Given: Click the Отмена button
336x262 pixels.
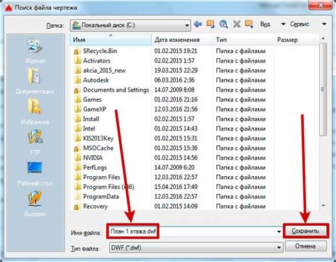Looking at the screenshot, I should pos(306,246).
